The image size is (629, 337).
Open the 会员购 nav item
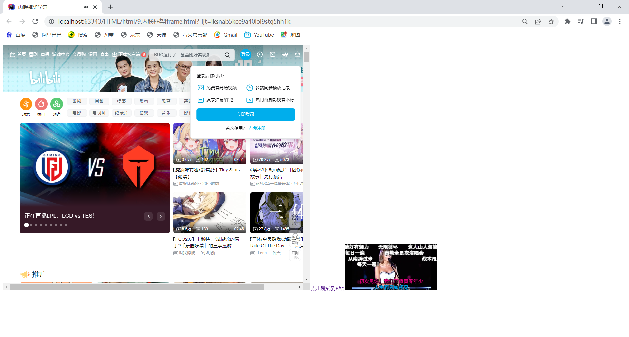pyautogui.click(x=79, y=55)
